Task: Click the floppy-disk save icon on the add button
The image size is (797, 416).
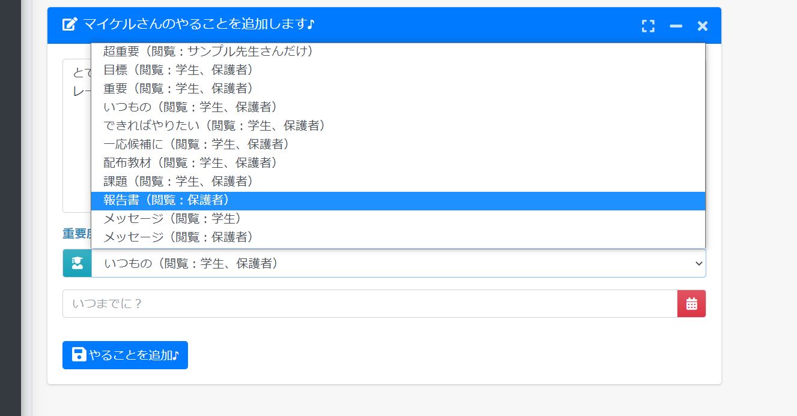Action: (78, 354)
